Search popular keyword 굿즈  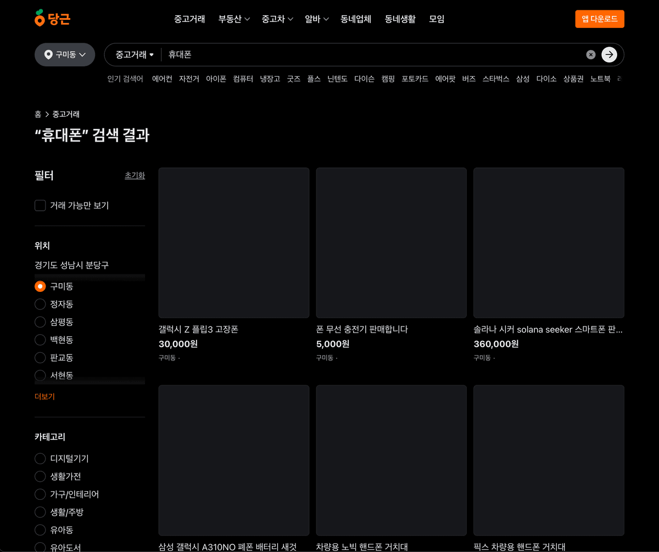[x=294, y=79]
